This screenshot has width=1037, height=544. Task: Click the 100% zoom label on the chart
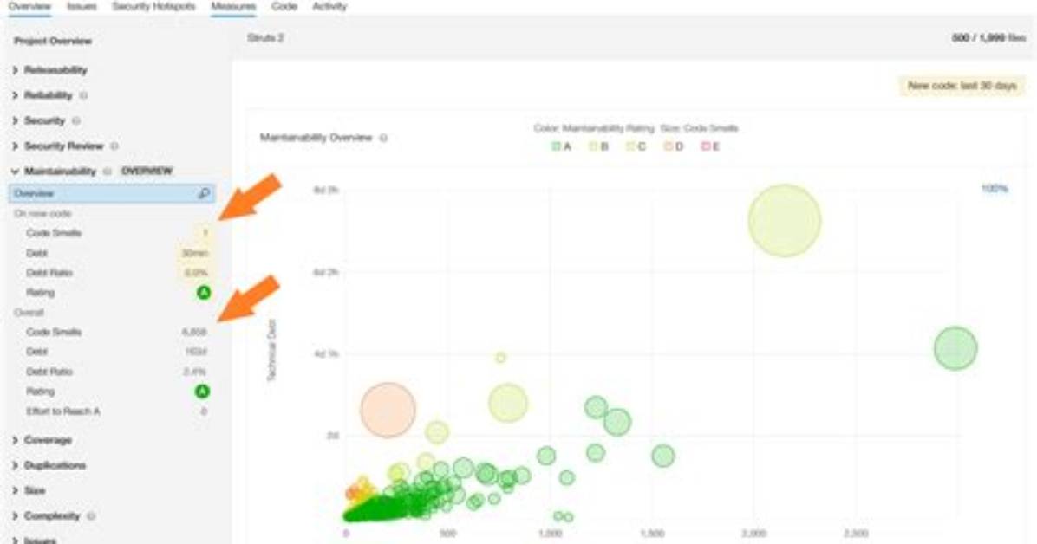(x=994, y=189)
